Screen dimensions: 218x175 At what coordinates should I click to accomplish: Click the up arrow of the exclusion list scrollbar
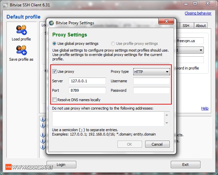(167, 115)
